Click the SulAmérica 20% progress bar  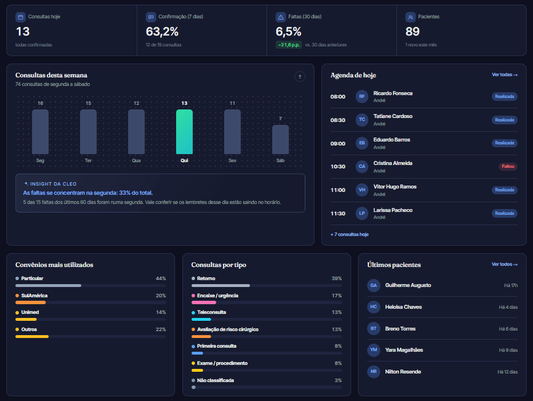click(x=90, y=302)
